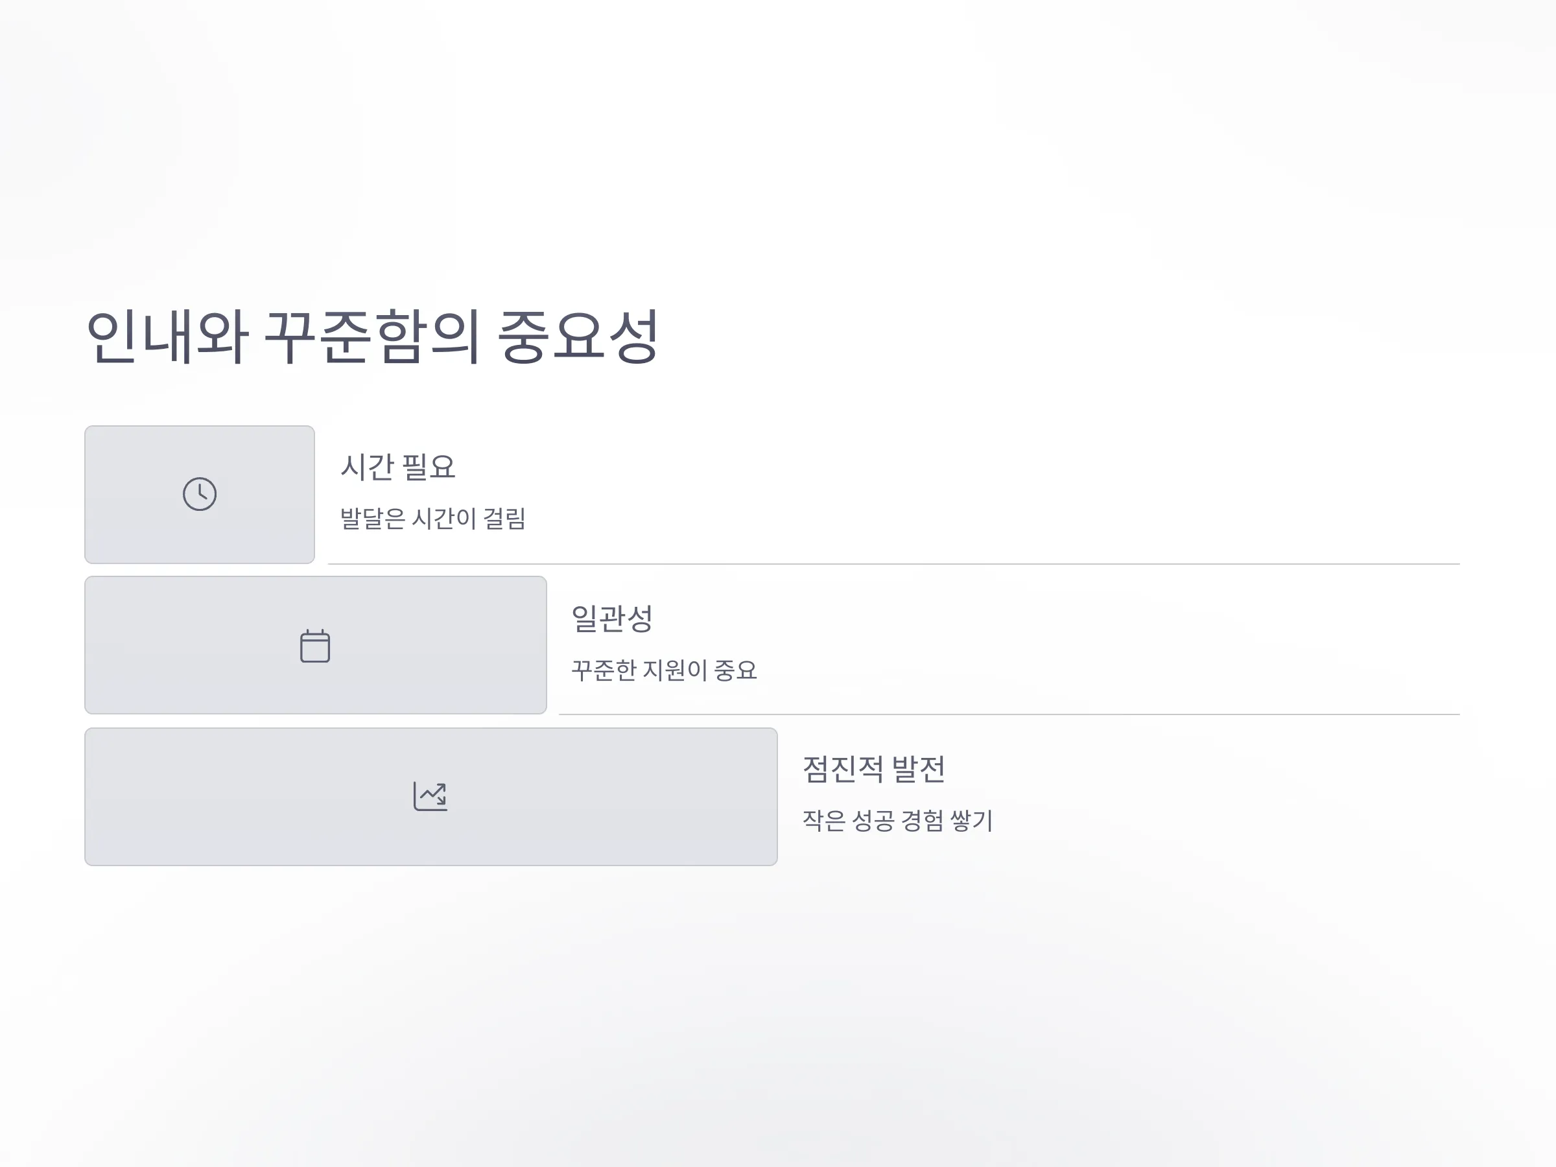
Task: Select the gray card behind the calendar icon
Action: click(316, 645)
